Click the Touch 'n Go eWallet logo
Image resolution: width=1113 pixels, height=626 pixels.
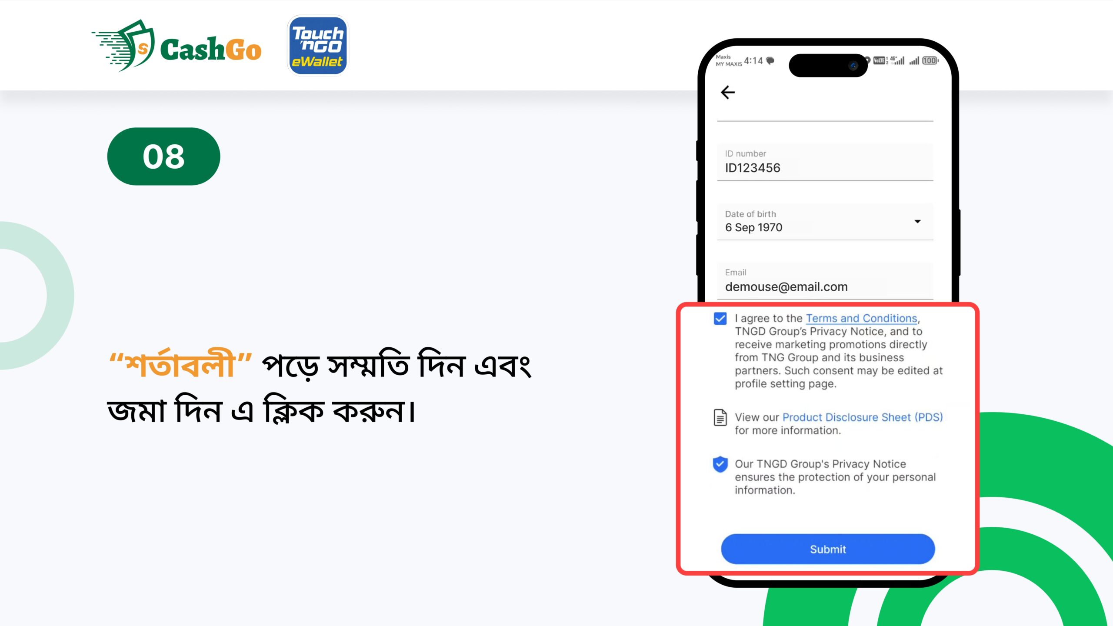318,45
